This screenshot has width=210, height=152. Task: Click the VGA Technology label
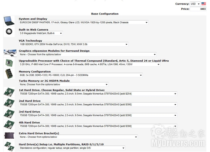pyautogui.click(x=31, y=40)
